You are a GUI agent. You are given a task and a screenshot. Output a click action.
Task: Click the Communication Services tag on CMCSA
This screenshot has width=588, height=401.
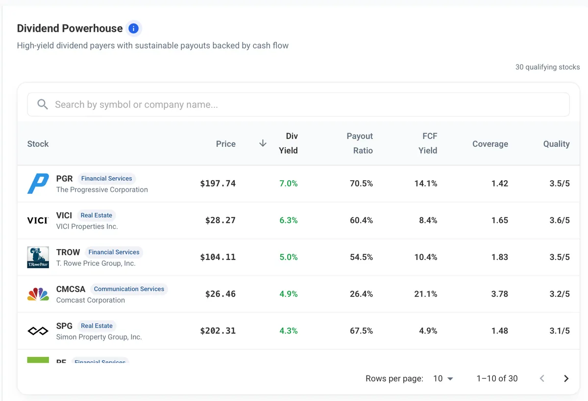[129, 289]
